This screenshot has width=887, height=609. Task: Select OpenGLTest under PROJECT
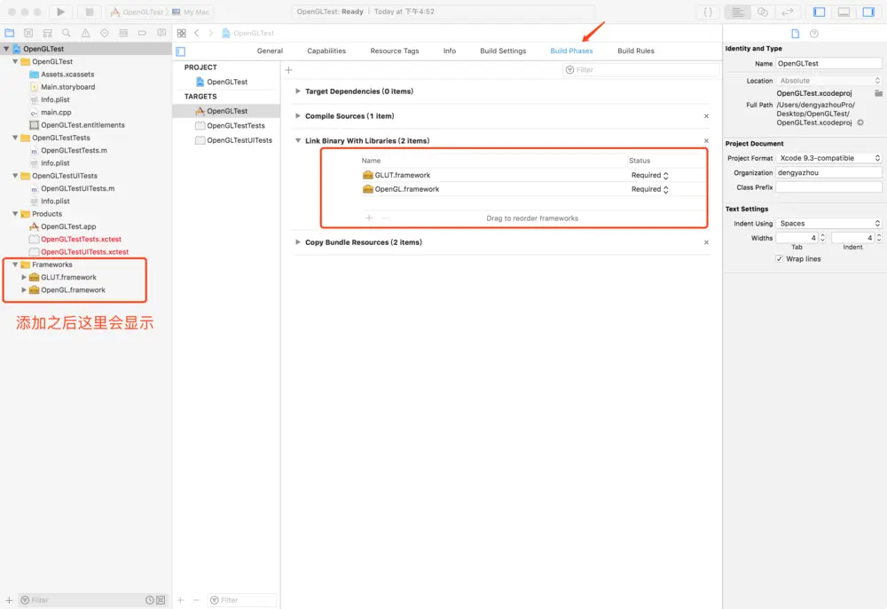[226, 82]
